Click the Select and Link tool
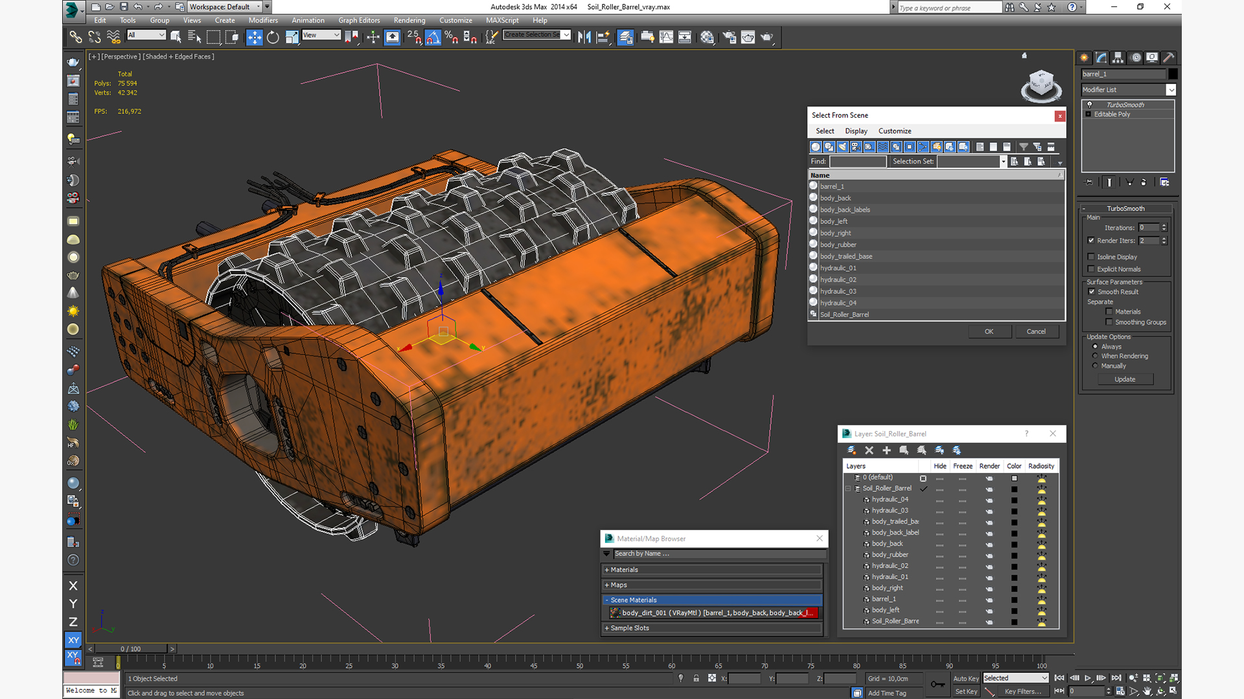The image size is (1244, 699). (x=76, y=37)
